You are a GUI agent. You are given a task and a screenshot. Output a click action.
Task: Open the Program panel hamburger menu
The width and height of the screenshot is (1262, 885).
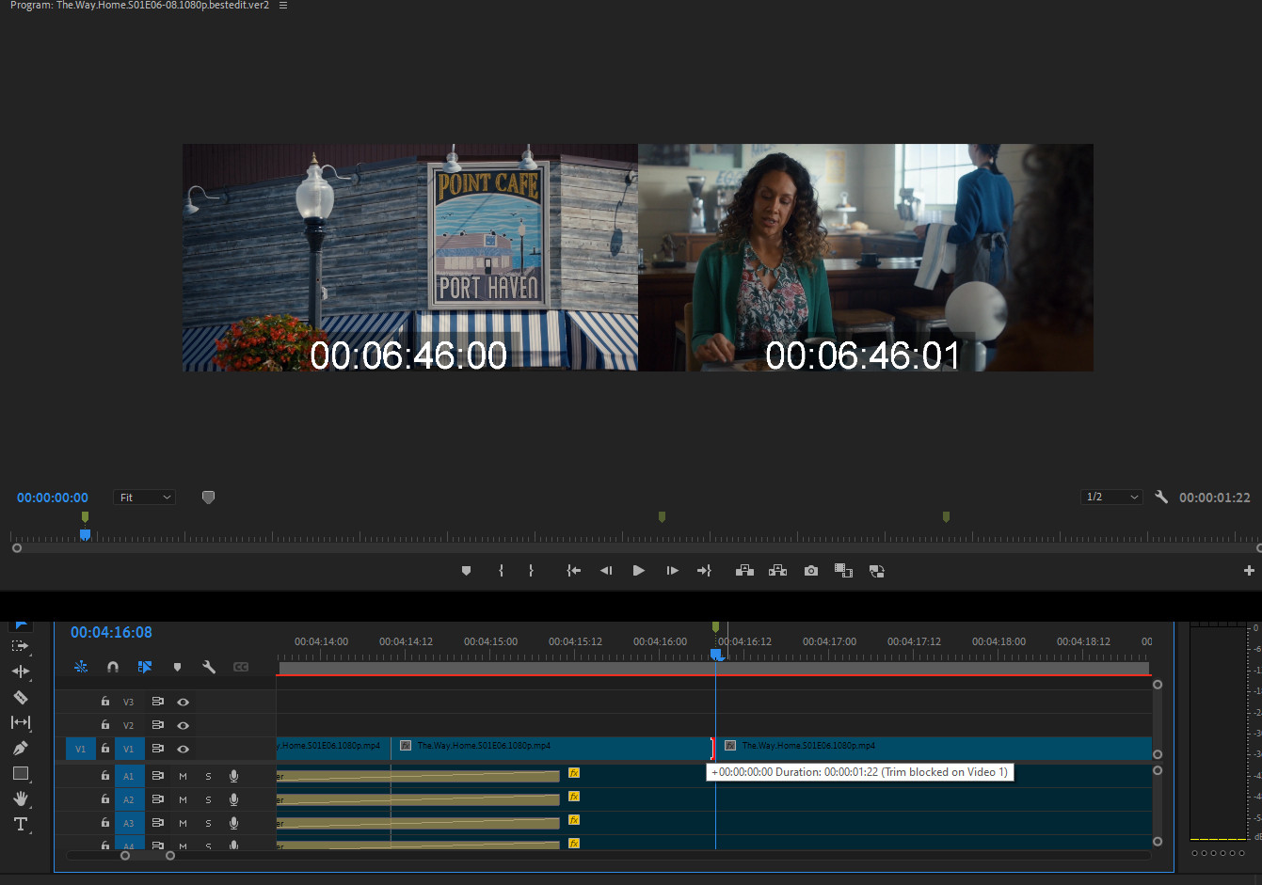[283, 6]
